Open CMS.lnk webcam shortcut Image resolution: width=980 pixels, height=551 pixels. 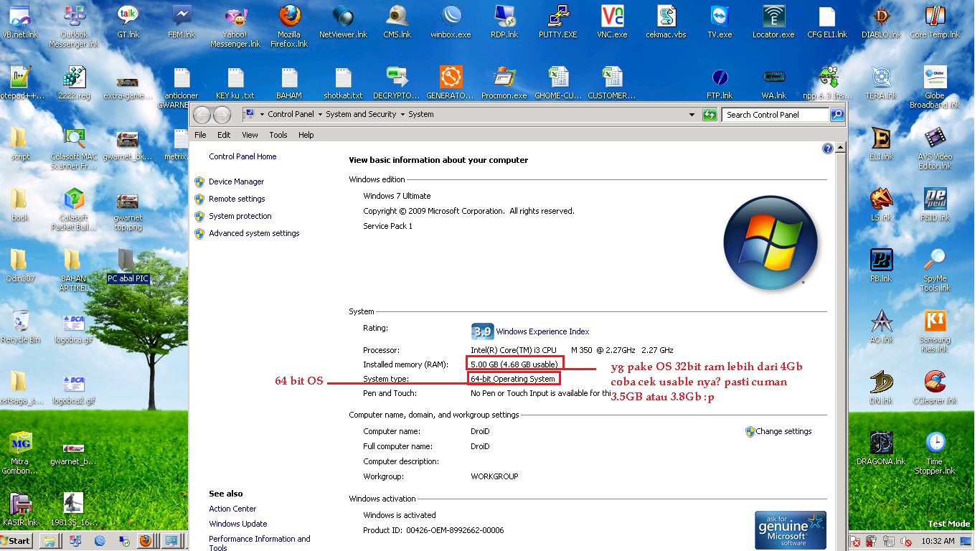pos(397,22)
